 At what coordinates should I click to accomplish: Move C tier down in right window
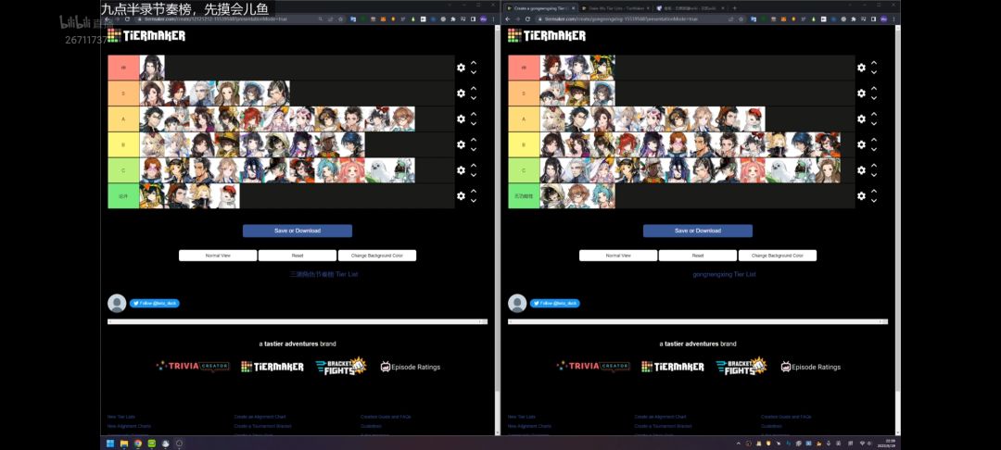(x=874, y=175)
